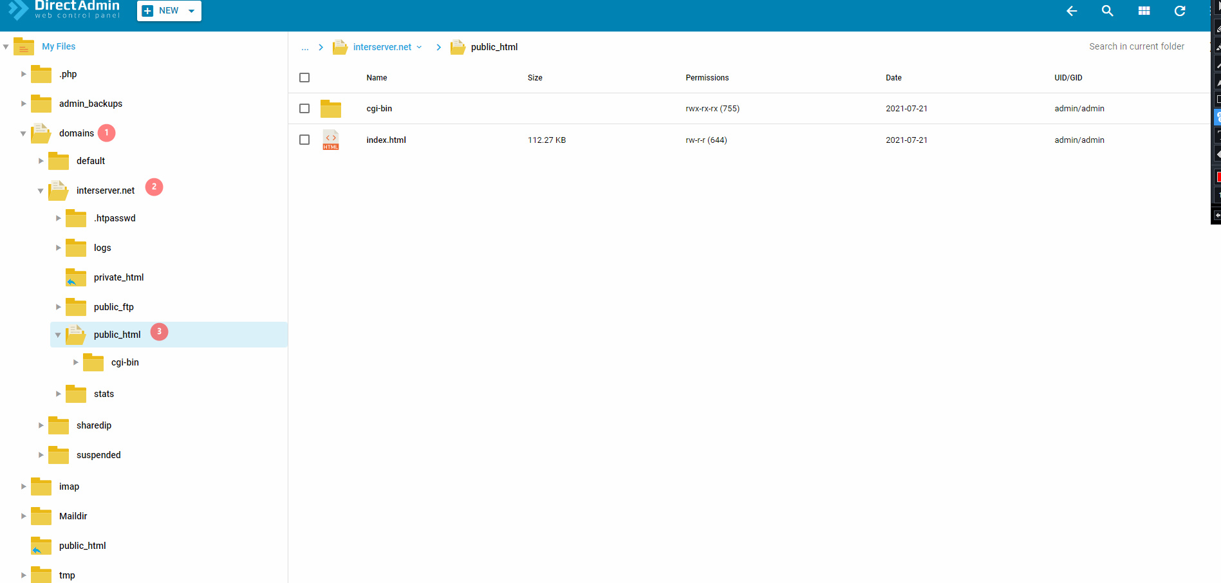
Task: Collapse the domains folder tree arrow
Action: point(23,134)
